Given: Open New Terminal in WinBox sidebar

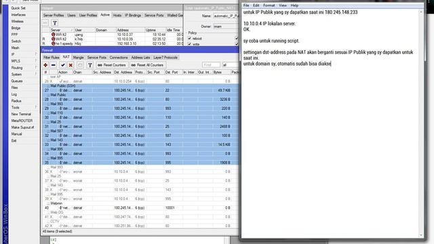Looking at the screenshot, I should point(21,115).
